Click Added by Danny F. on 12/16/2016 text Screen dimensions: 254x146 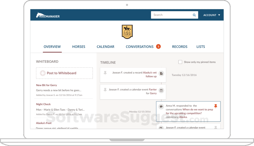[59, 114]
